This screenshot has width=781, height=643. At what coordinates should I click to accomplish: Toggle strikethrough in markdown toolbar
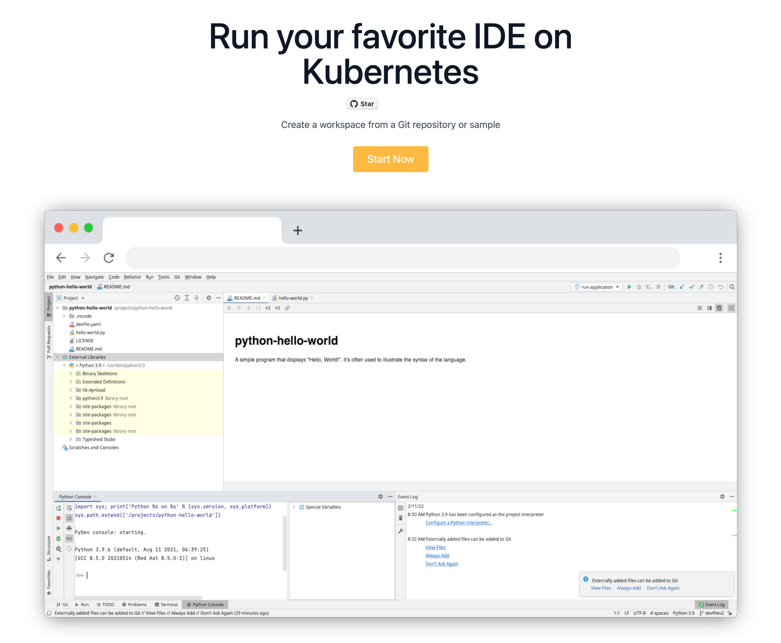pyautogui.click(x=239, y=308)
